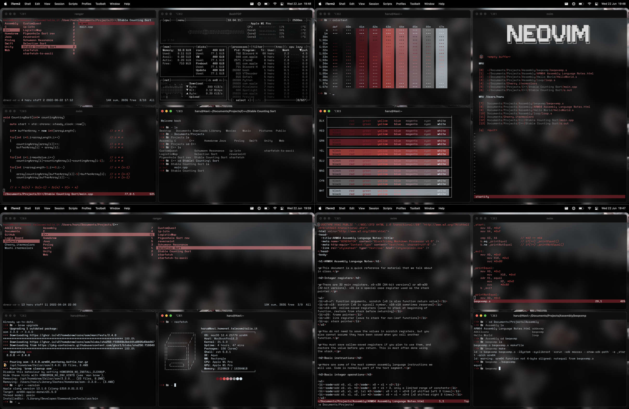Click the en0 network interface switch in BashTOP net
Viewport: 629px width, 409px height.
coord(215,80)
